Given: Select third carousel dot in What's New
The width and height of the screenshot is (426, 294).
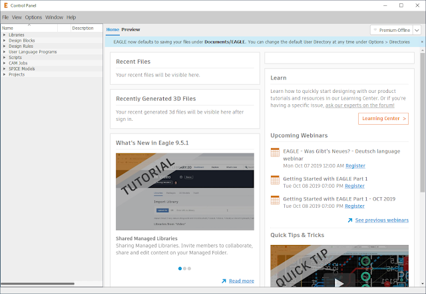Looking at the screenshot, I should (x=189, y=269).
